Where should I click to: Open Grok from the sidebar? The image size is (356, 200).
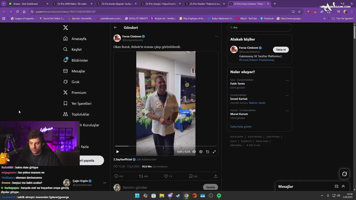point(71,82)
